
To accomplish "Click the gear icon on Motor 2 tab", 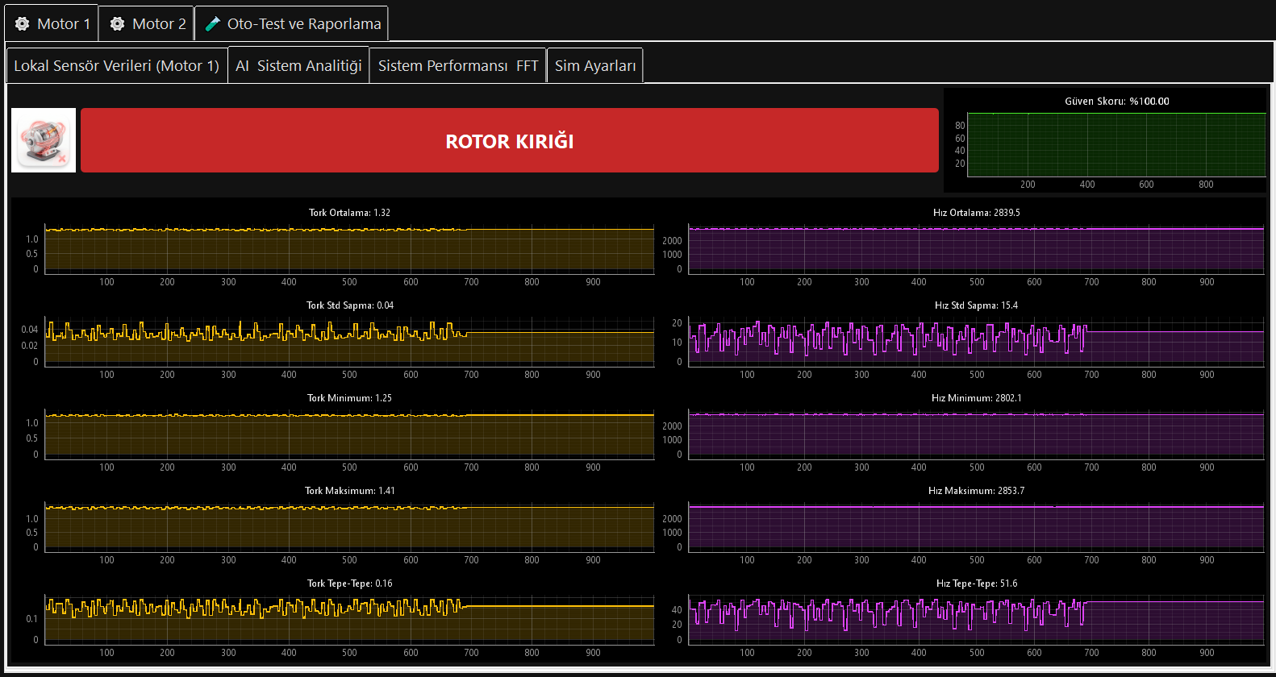I will pyautogui.click(x=117, y=24).
